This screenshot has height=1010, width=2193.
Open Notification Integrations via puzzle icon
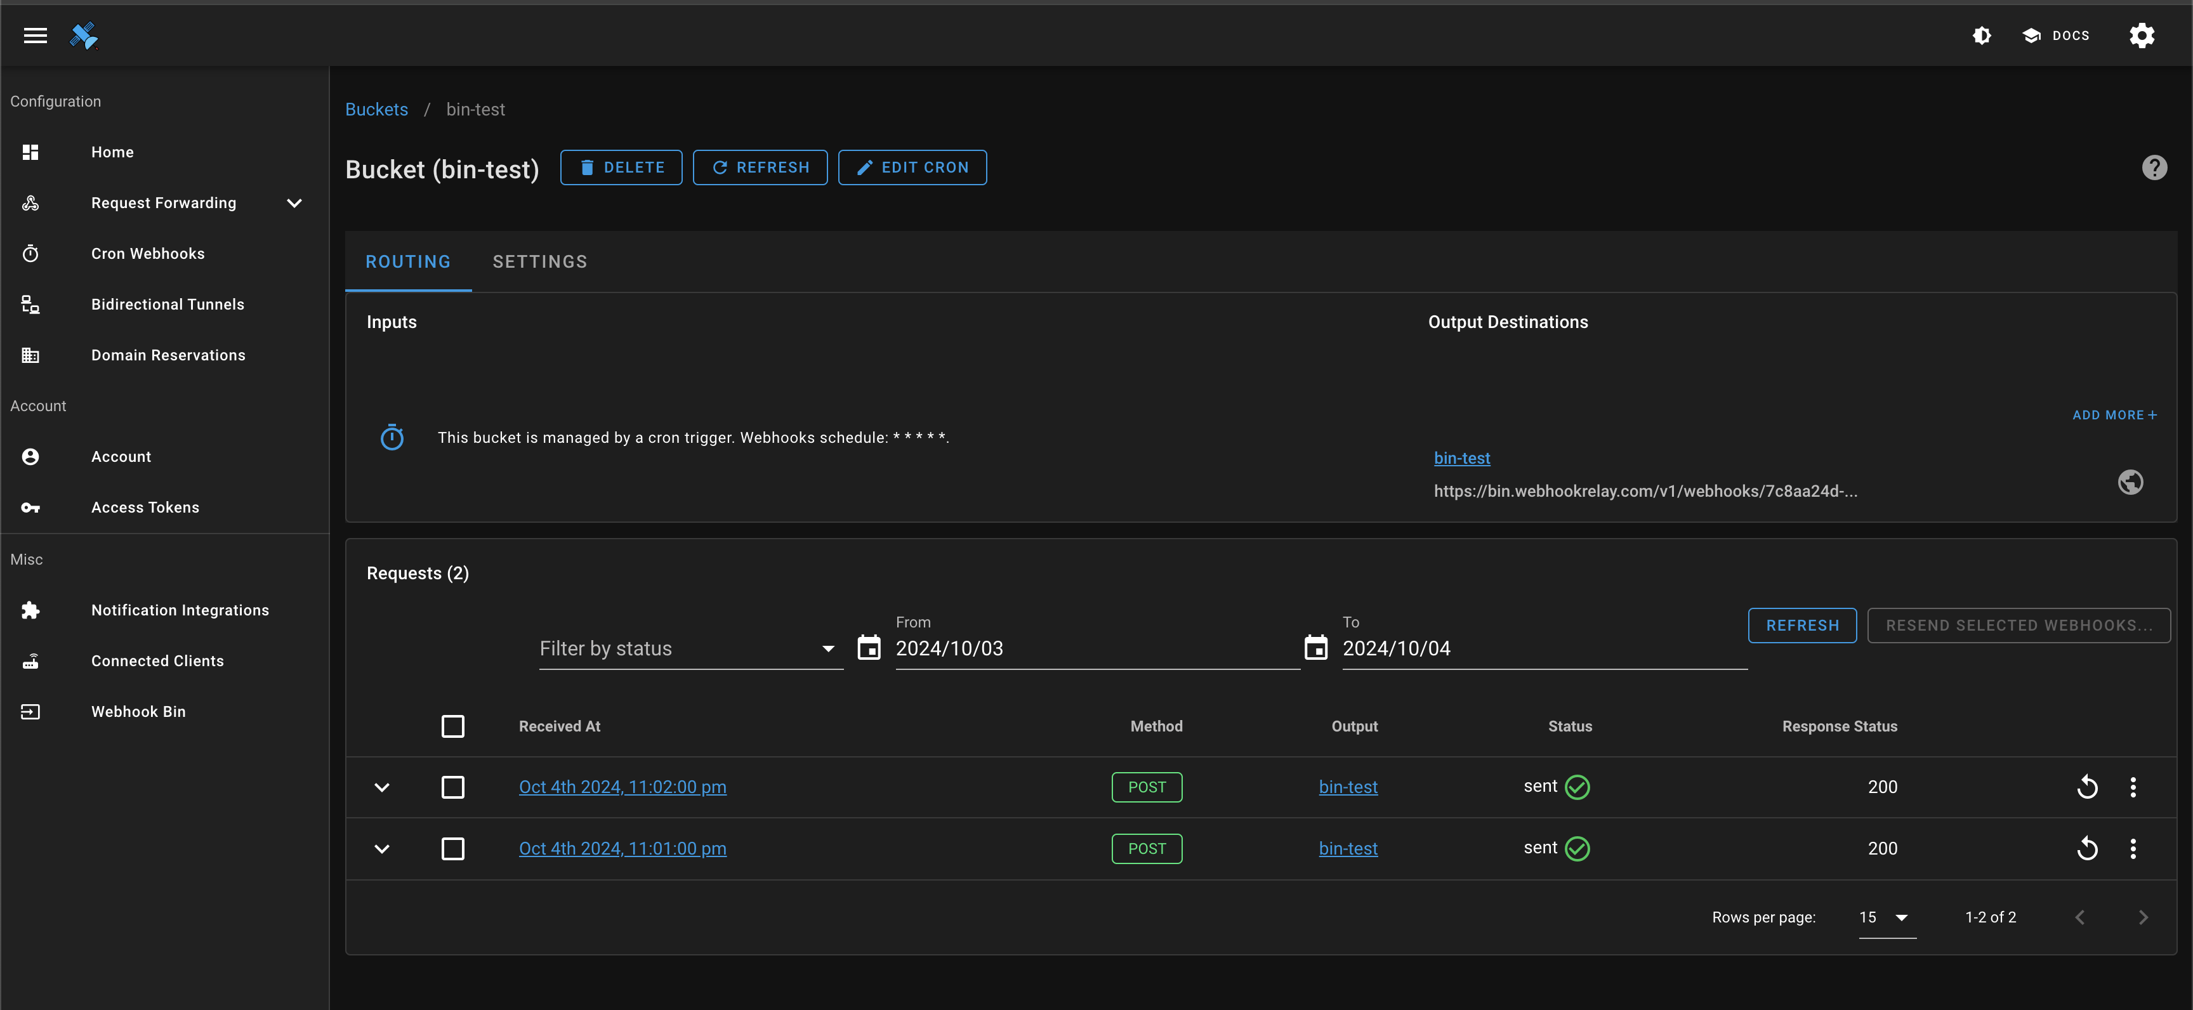pyautogui.click(x=30, y=610)
